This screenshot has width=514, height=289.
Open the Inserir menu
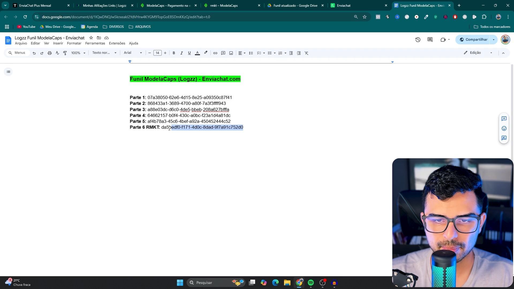[58, 43]
